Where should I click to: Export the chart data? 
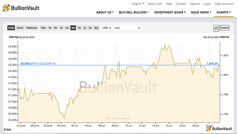224,28
